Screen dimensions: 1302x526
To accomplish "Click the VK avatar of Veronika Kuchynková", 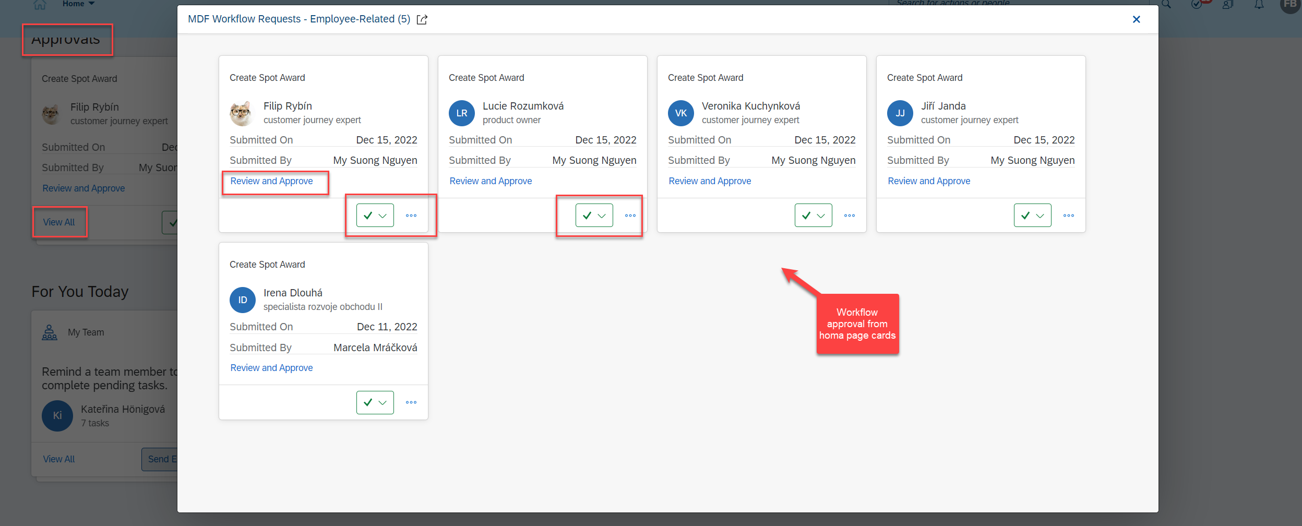I will tap(681, 113).
